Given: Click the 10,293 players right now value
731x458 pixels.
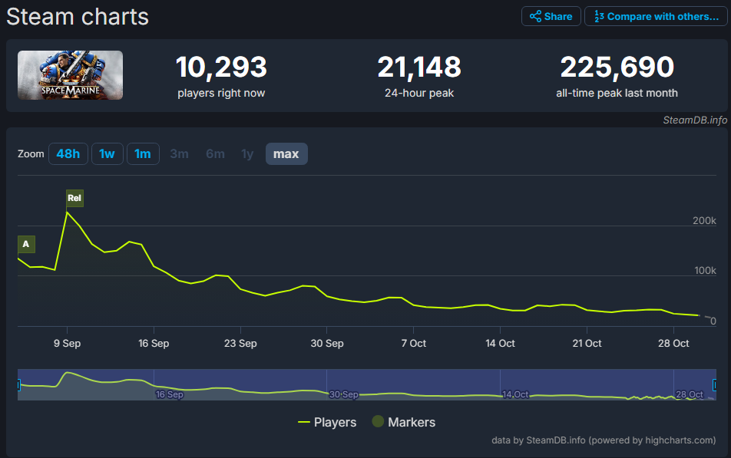Looking at the screenshot, I should (x=221, y=67).
